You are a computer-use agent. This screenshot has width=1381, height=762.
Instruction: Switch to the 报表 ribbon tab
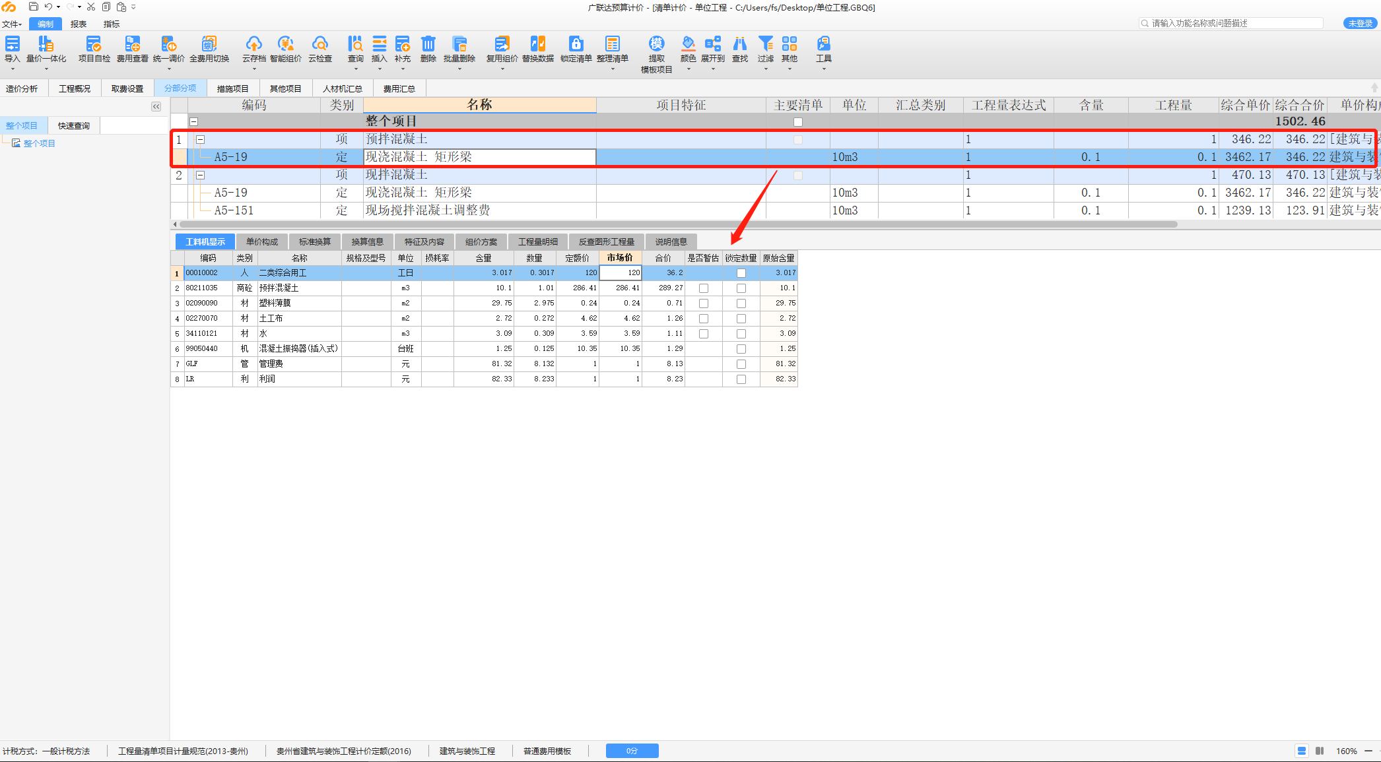coord(79,24)
